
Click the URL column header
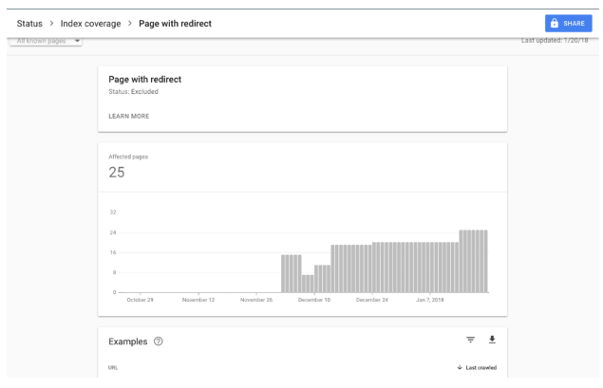tap(114, 368)
